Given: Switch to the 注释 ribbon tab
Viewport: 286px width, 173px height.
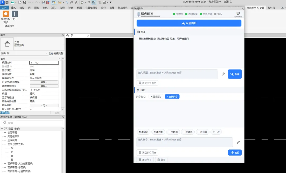Looking at the screenshot, I should [62, 8].
